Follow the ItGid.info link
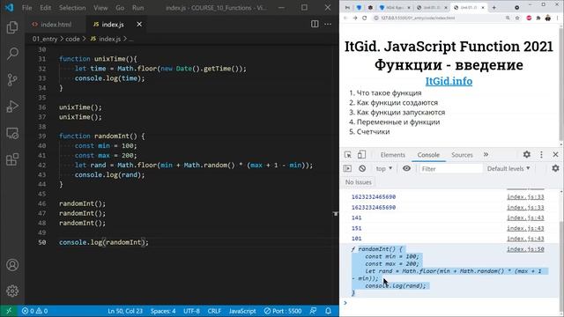Image resolution: width=564 pixels, height=317 pixels. pyautogui.click(x=449, y=81)
